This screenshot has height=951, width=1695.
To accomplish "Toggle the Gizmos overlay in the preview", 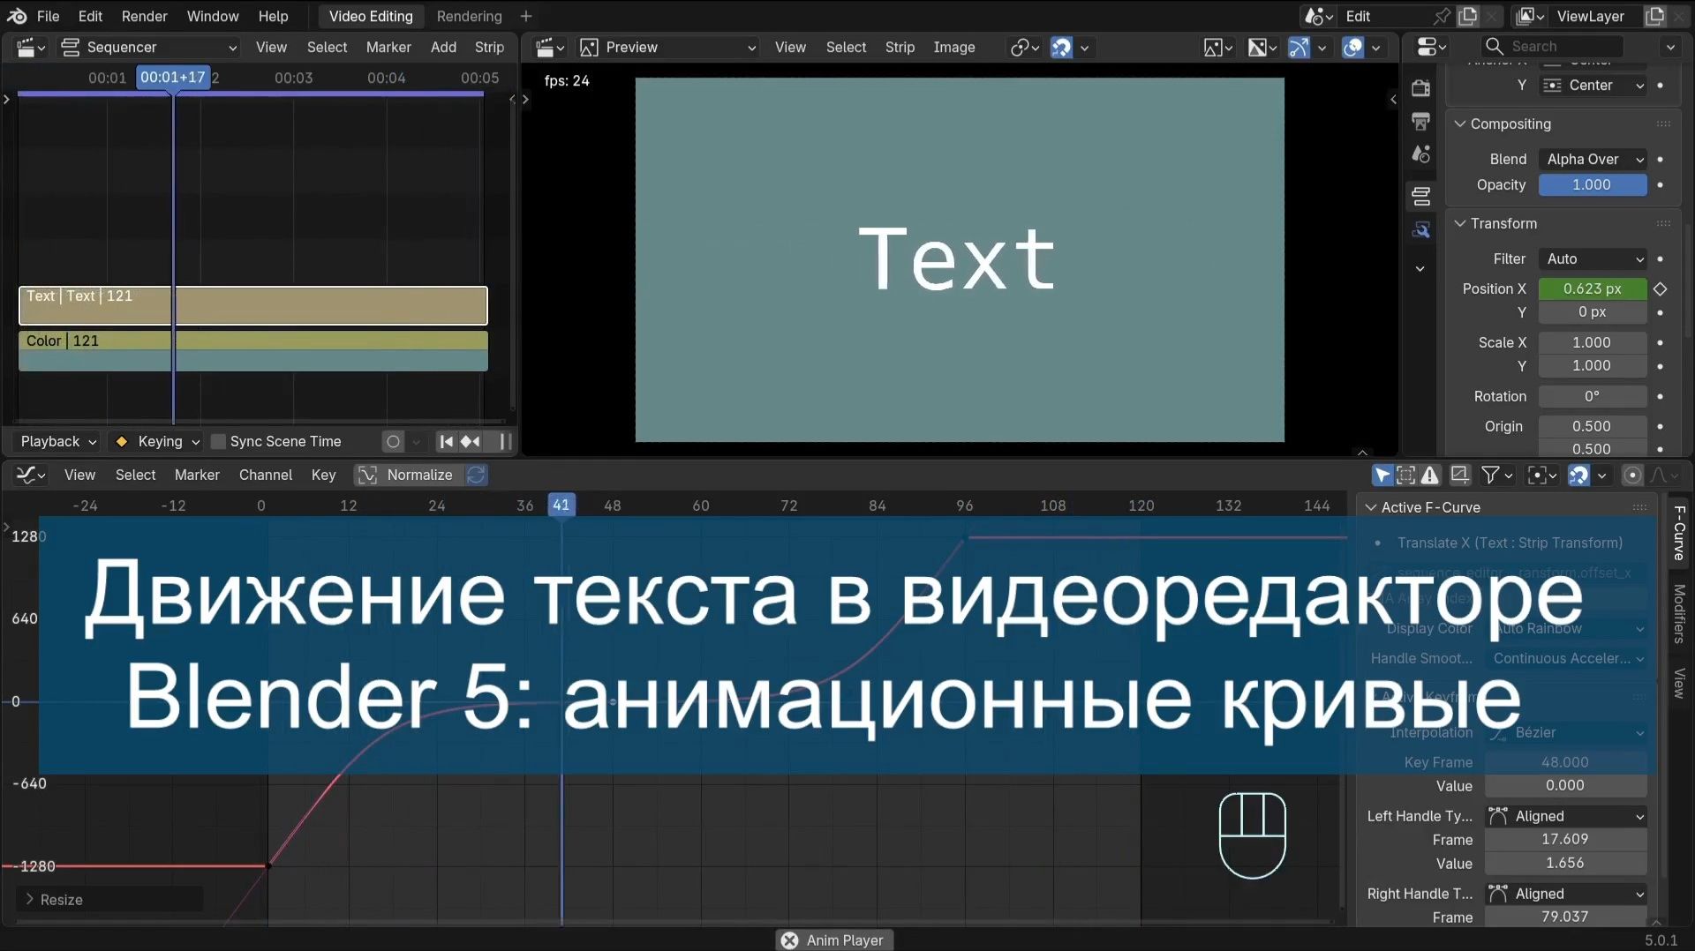I will point(1298,48).
